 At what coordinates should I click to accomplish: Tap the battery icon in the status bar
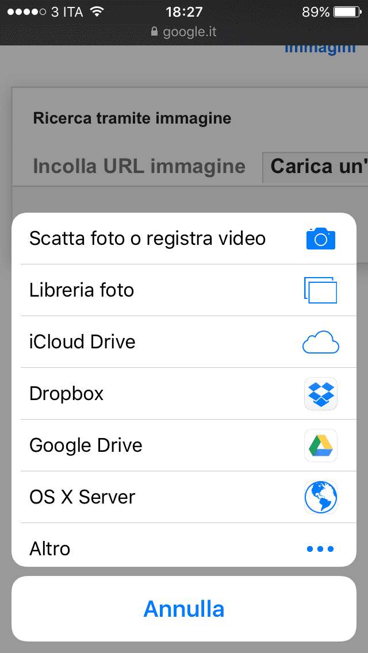(x=346, y=11)
